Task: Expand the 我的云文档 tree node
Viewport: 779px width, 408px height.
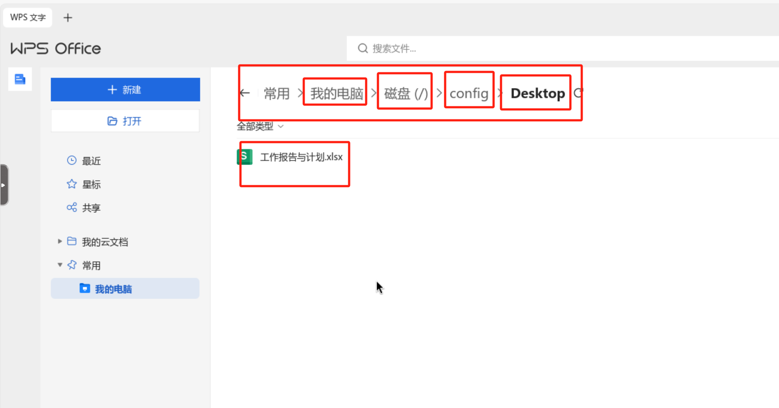Action: click(x=60, y=241)
